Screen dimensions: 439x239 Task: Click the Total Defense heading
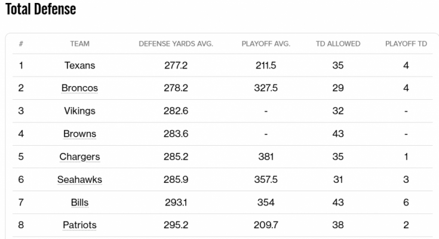[x=41, y=9]
